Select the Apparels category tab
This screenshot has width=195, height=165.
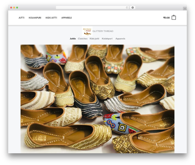tap(120, 39)
